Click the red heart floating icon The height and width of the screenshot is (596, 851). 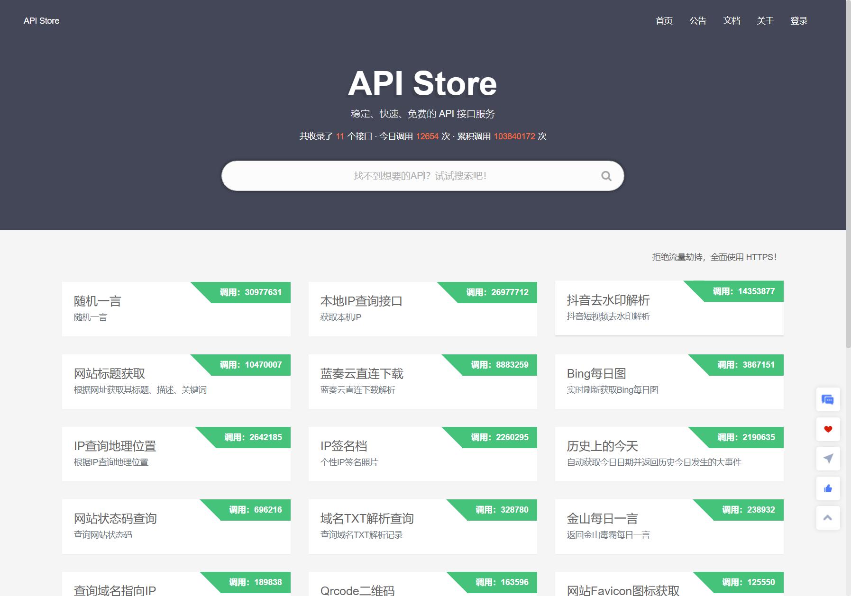point(828,429)
